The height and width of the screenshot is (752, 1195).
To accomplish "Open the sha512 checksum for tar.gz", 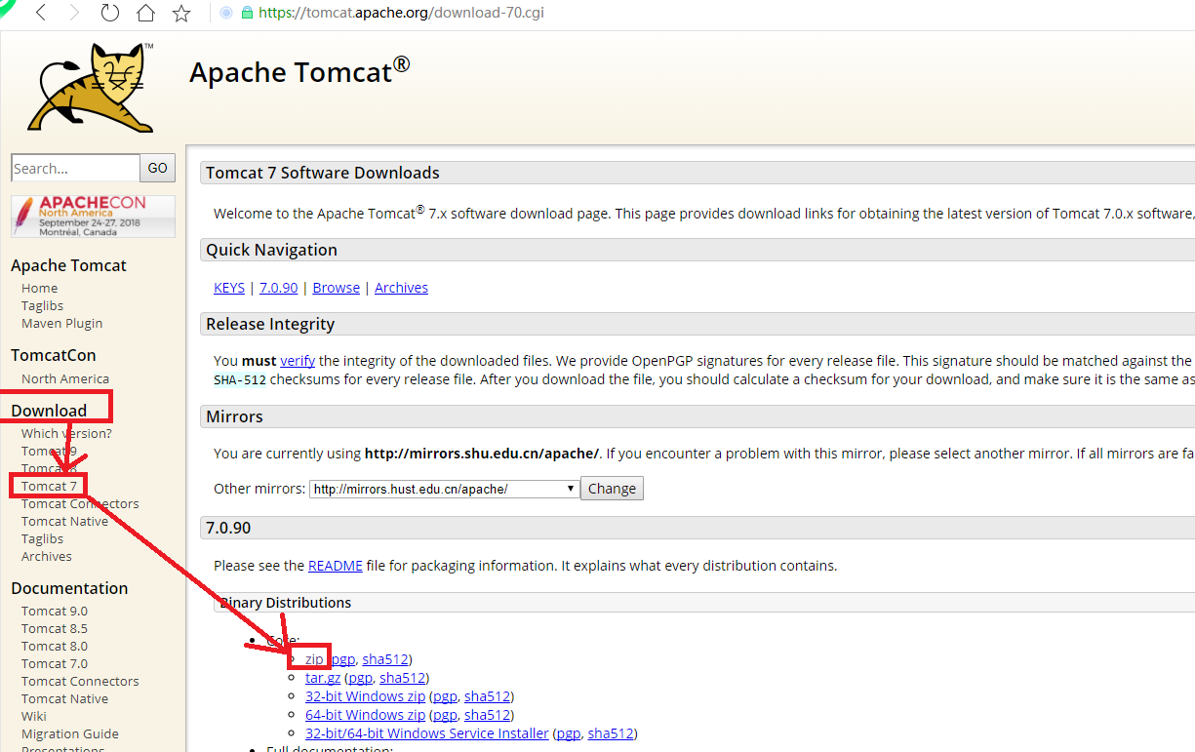I will click(x=402, y=678).
